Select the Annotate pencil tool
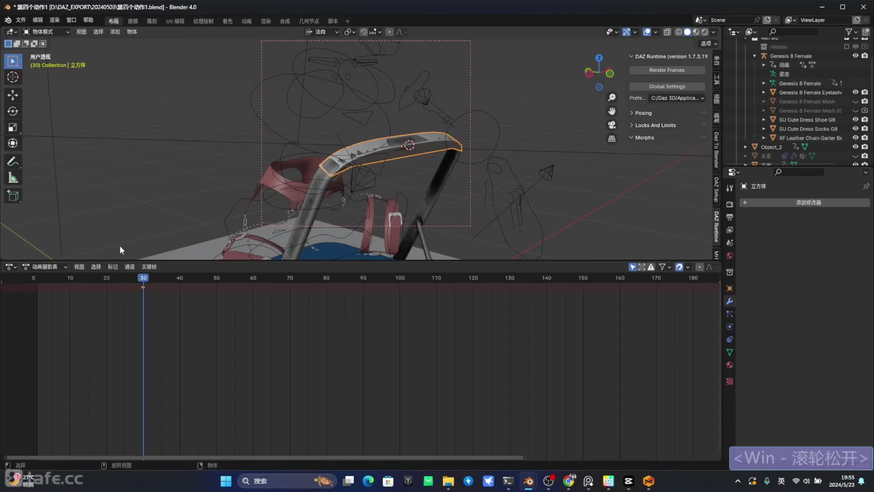874x492 pixels. [x=13, y=162]
